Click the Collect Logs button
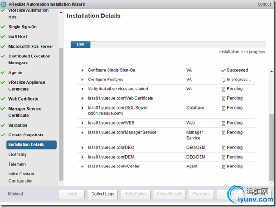The width and height of the screenshot is (276, 207). pyautogui.click(x=103, y=194)
